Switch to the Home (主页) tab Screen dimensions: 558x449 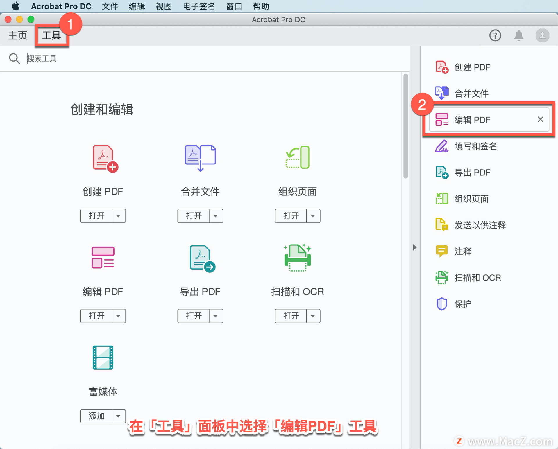pos(17,35)
